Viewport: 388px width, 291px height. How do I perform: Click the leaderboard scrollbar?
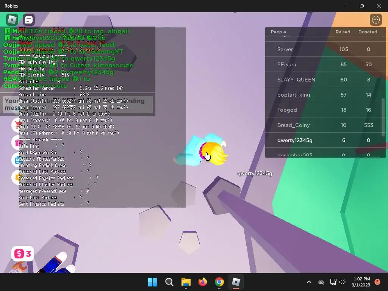383,117
